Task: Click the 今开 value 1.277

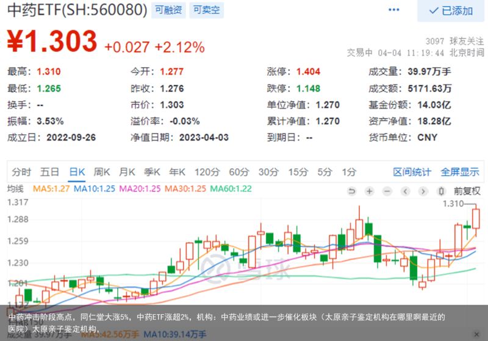Action: pos(172,71)
